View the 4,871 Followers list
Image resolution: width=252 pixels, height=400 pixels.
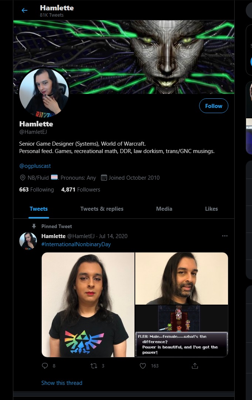coord(81,190)
